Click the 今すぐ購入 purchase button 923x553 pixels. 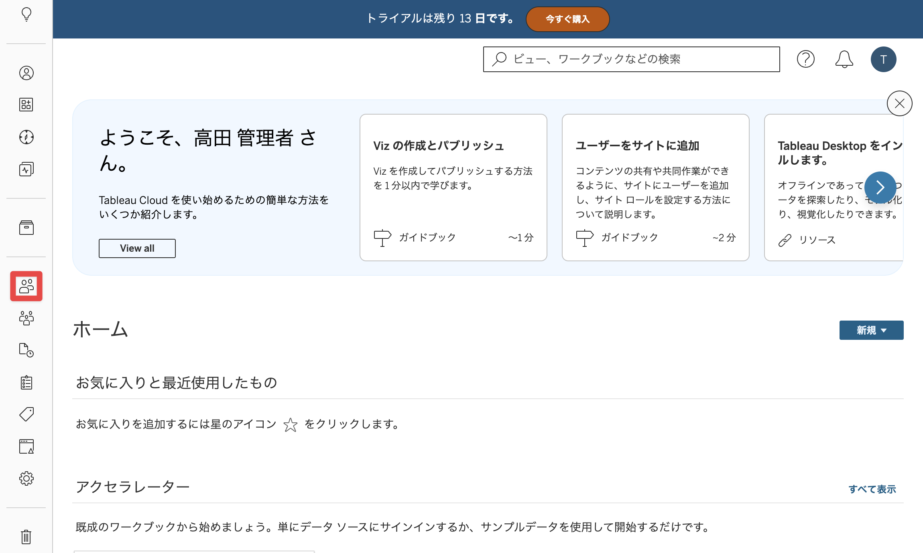click(568, 19)
